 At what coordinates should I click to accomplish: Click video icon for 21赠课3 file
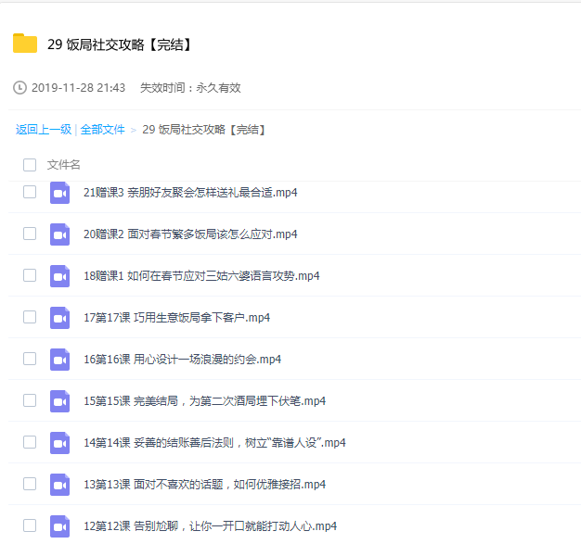click(x=59, y=193)
